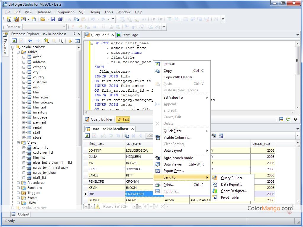
Task: Click the yellow warning icon in record navigator
Action: [98, 207]
